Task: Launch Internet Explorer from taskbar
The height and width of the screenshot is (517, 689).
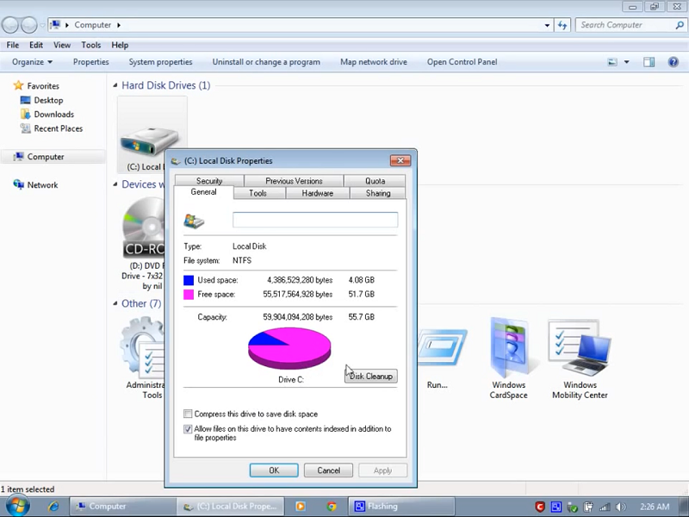Action: tap(53, 507)
